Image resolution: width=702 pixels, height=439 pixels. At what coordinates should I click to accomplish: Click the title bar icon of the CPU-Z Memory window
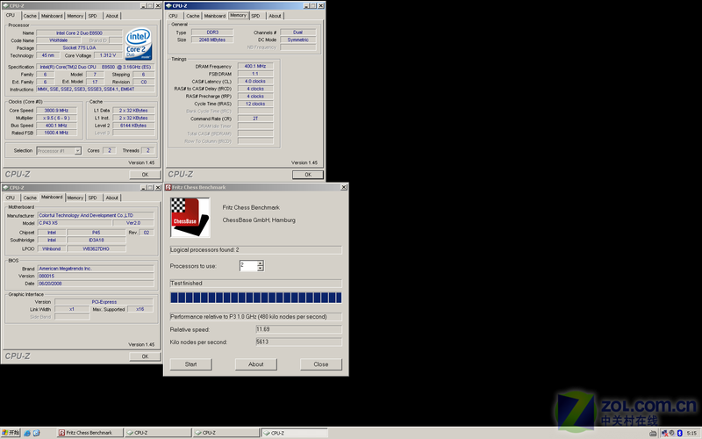click(168, 6)
